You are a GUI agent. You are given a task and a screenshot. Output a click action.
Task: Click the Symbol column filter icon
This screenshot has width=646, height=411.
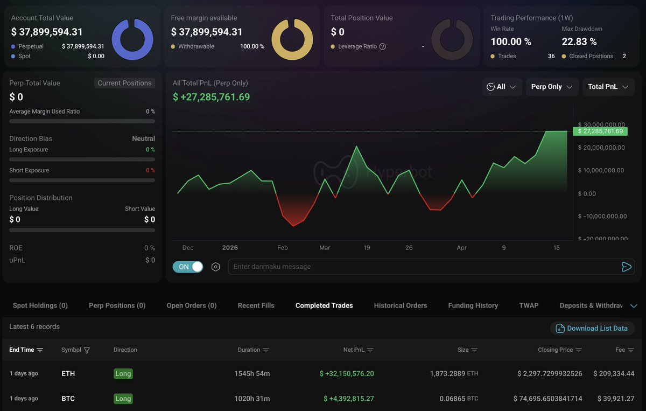tap(87, 350)
